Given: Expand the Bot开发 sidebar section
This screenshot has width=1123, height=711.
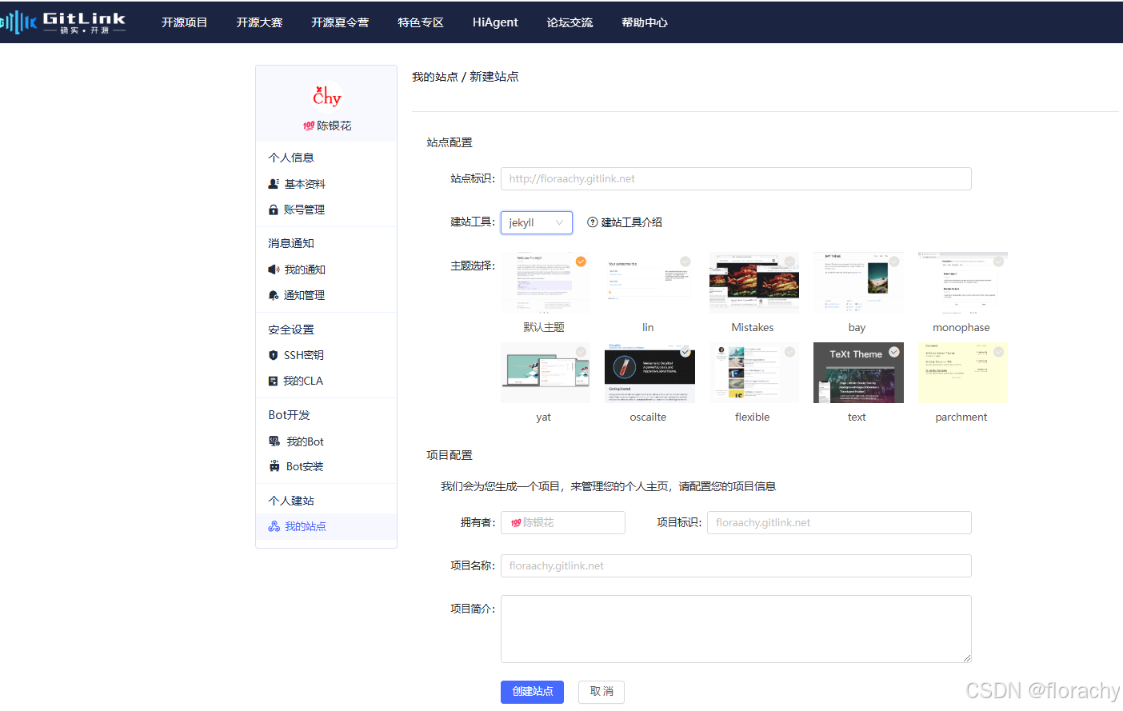Looking at the screenshot, I should click(289, 414).
